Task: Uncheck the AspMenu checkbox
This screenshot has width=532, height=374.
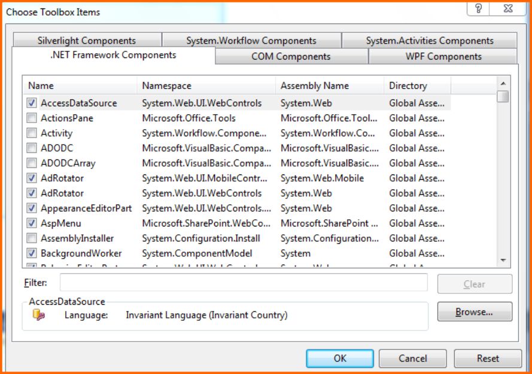Action: pyautogui.click(x=32, y=223)
